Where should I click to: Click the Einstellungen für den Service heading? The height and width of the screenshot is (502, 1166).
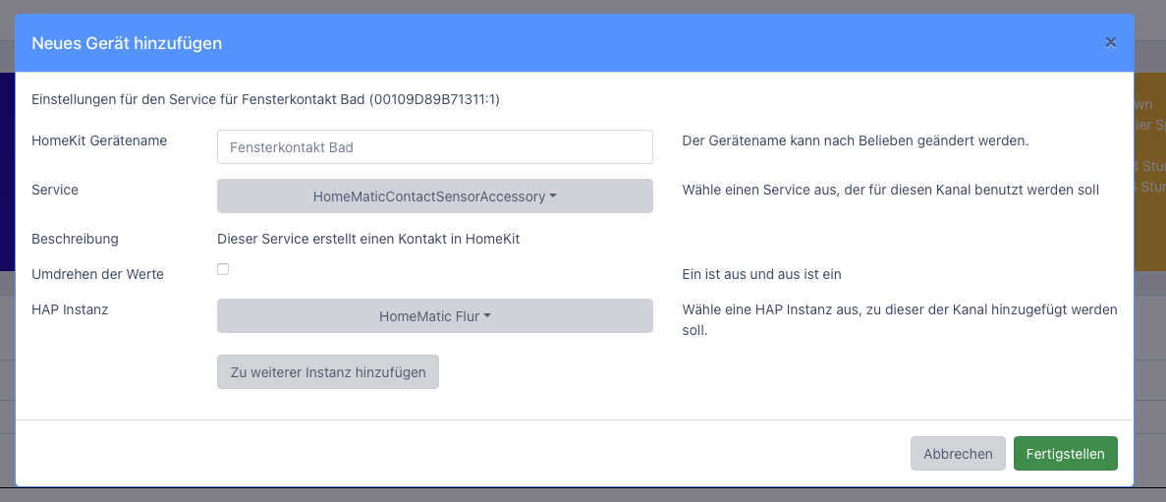point(265,99)
